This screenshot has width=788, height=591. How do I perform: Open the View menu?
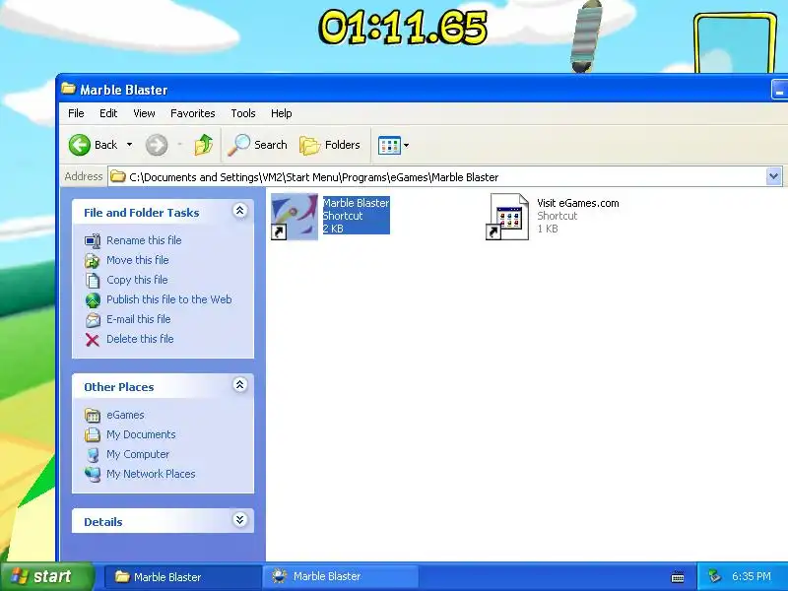click(144, 113)
